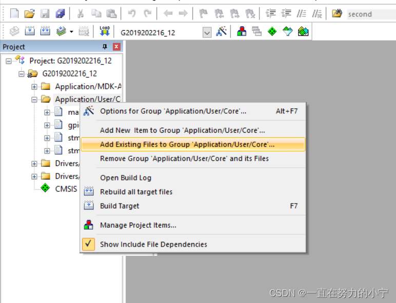Click the 'second' find text field
Screen dimensions: 396x303
click(371, 14)
